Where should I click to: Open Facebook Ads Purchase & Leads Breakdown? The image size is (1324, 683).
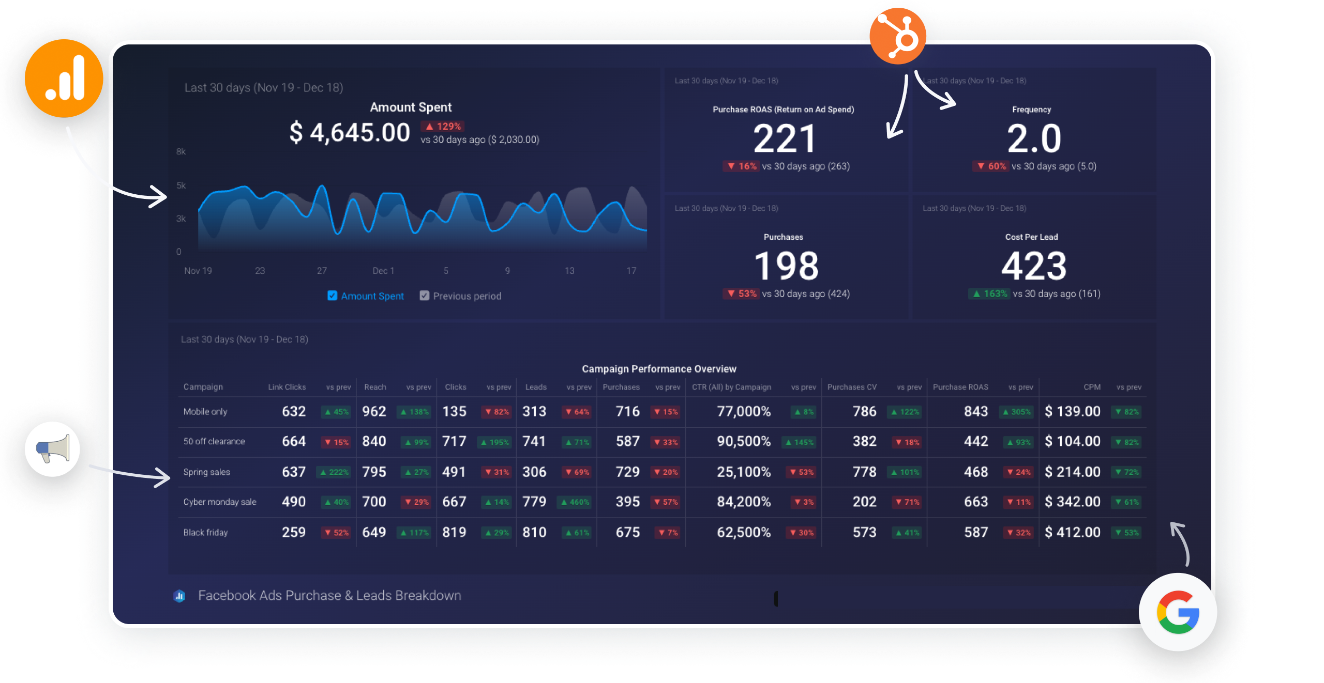(x=329, y=595)
